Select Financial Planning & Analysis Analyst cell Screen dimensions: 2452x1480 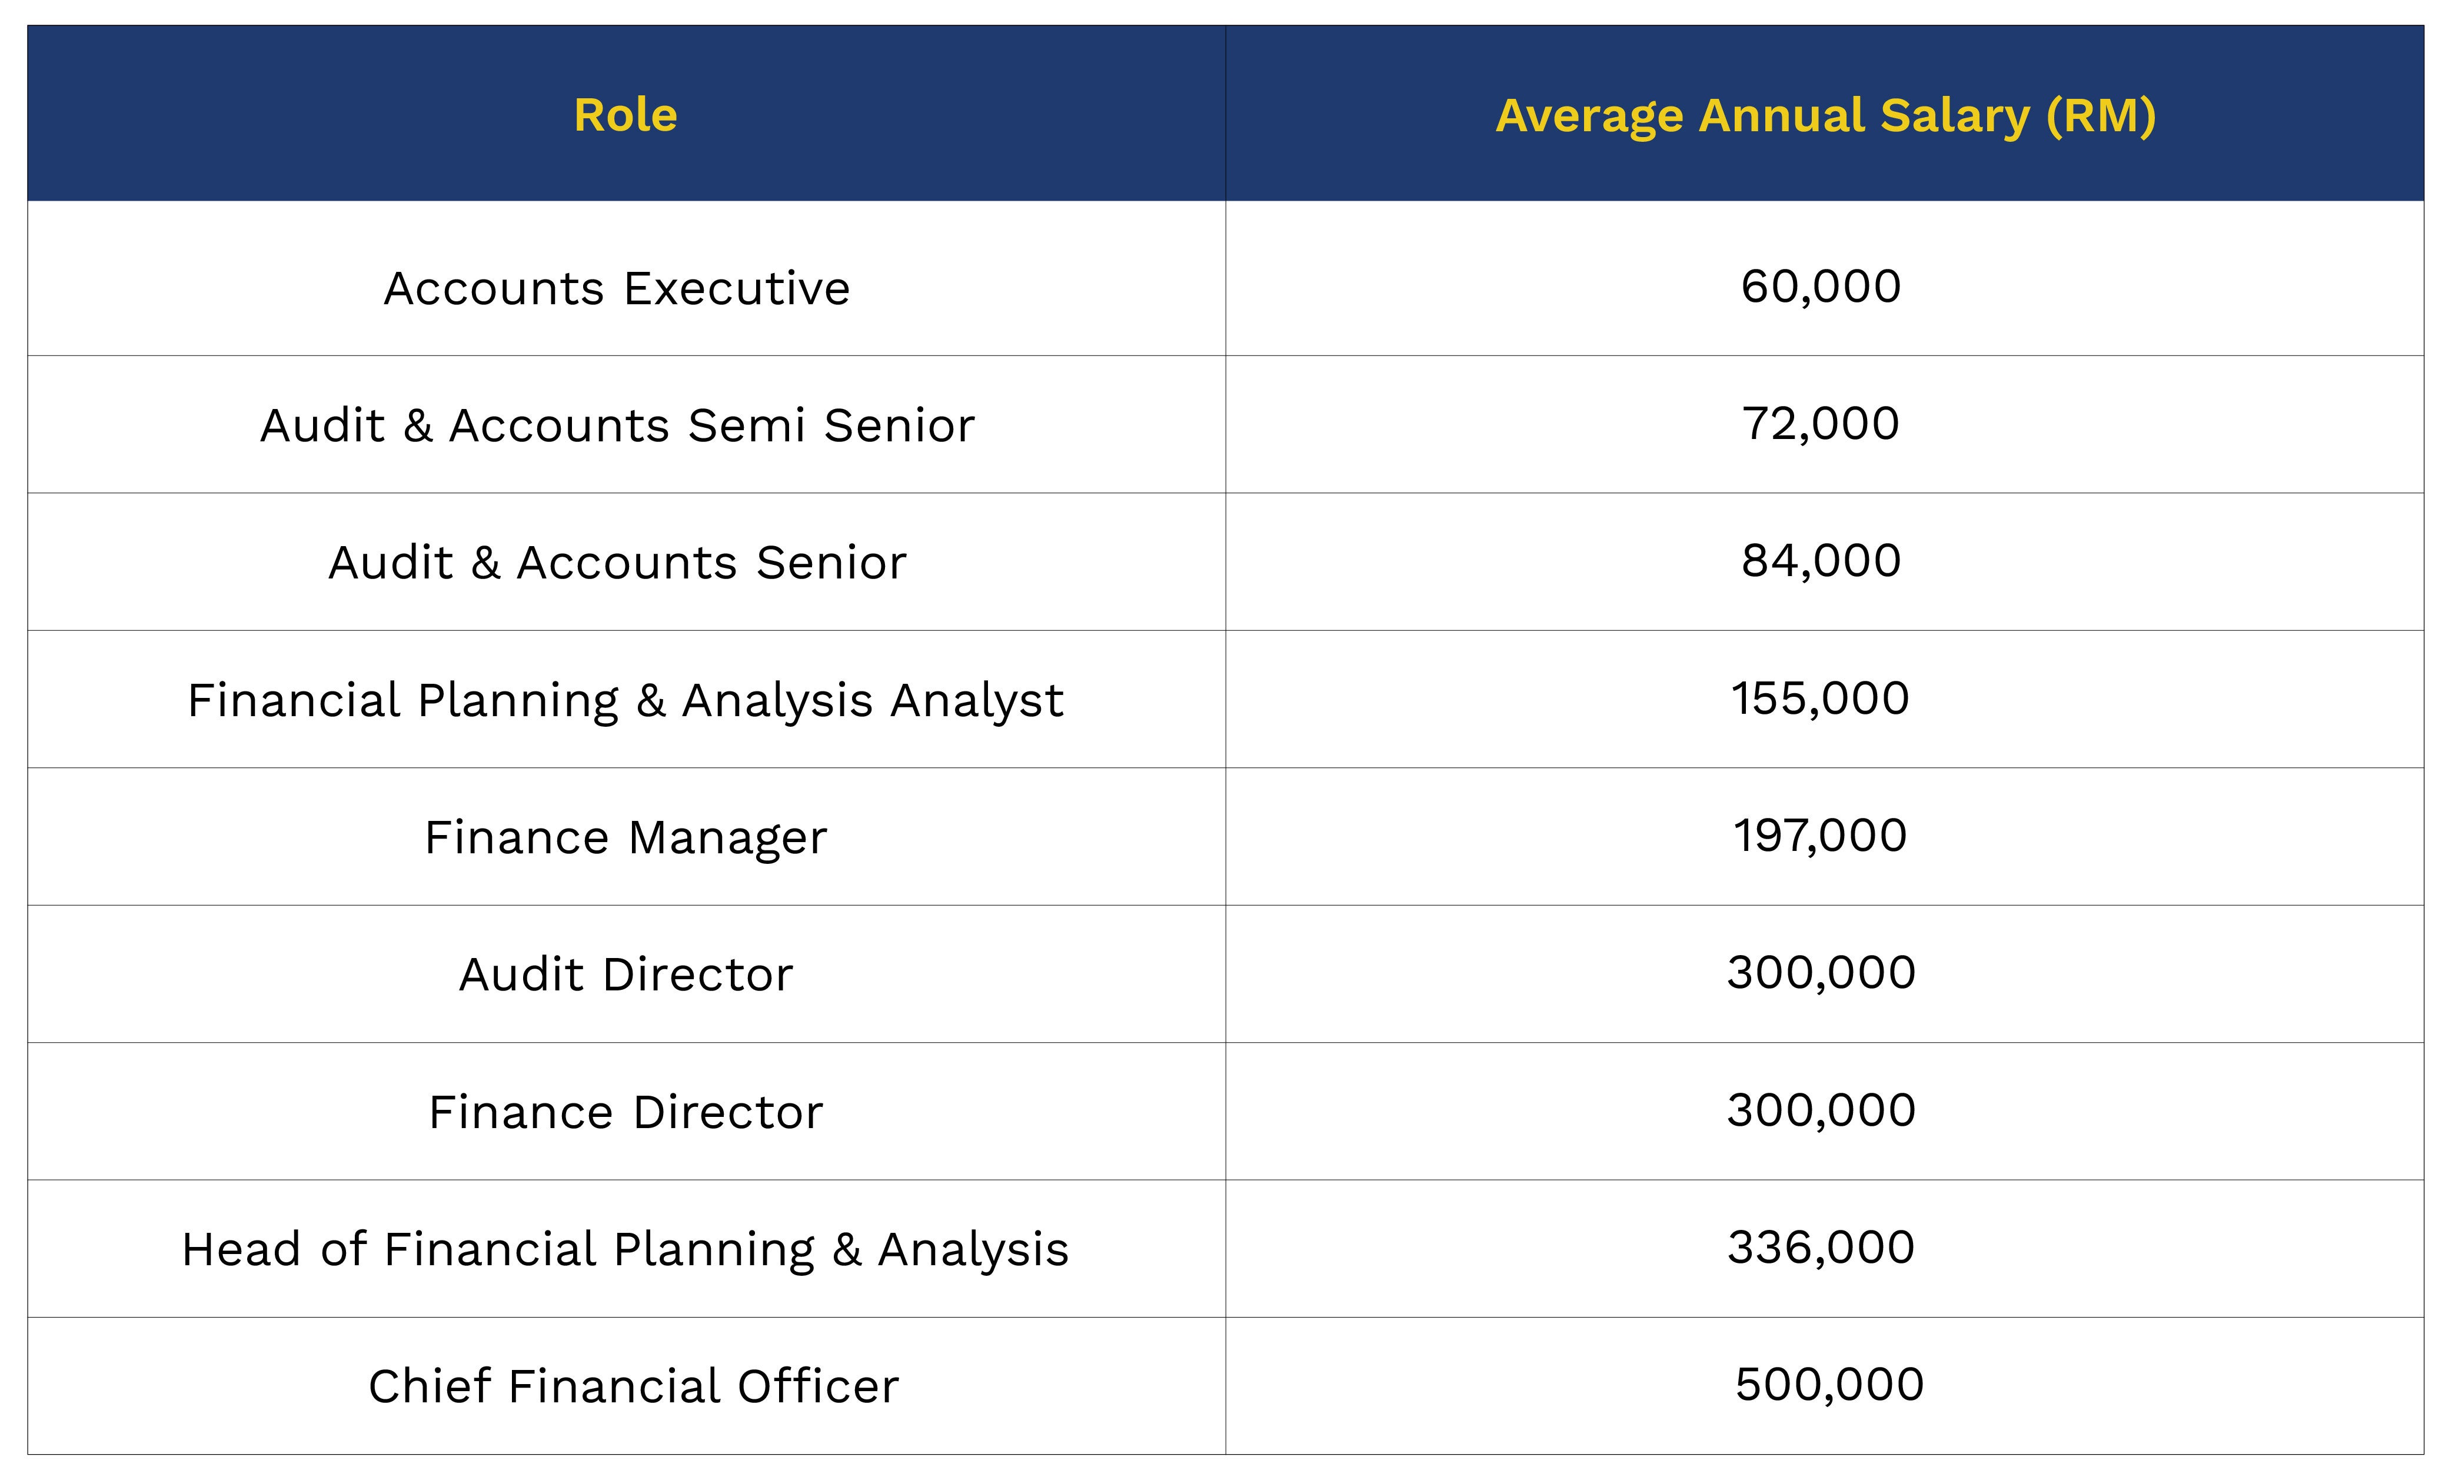pyautogui.click(x=625, y=700)
